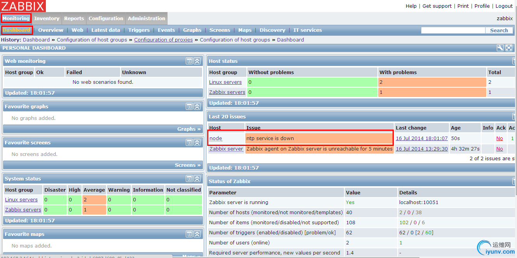Open the Screens submenu item
This screenshot has width=517, height=258.
220,30
